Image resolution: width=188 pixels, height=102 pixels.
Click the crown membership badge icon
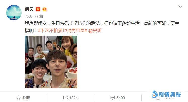(45, 9)
